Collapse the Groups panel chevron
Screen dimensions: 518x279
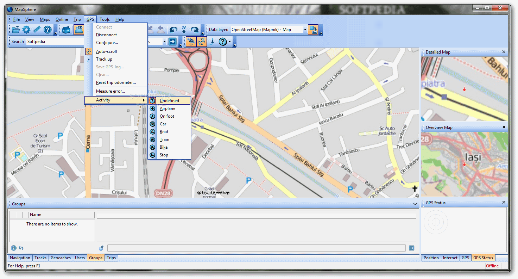click(x=415, y=204)
